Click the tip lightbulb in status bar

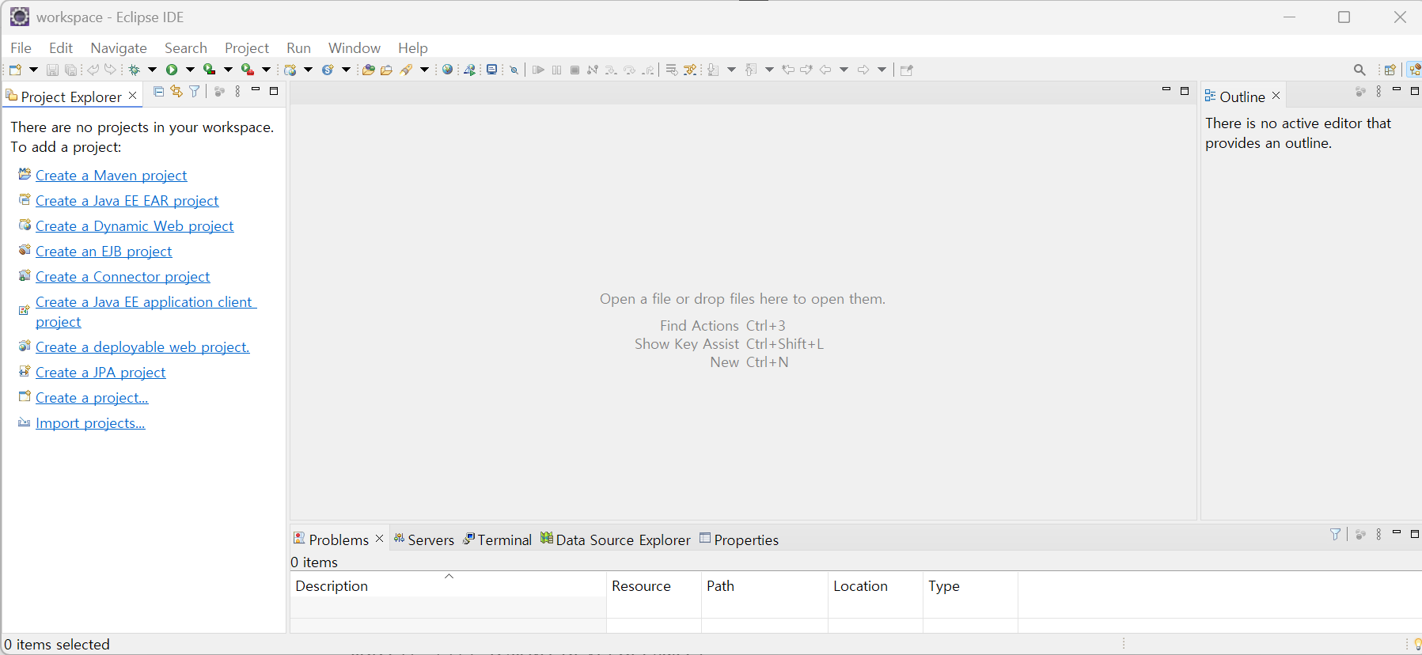(x=1416, y=644)
